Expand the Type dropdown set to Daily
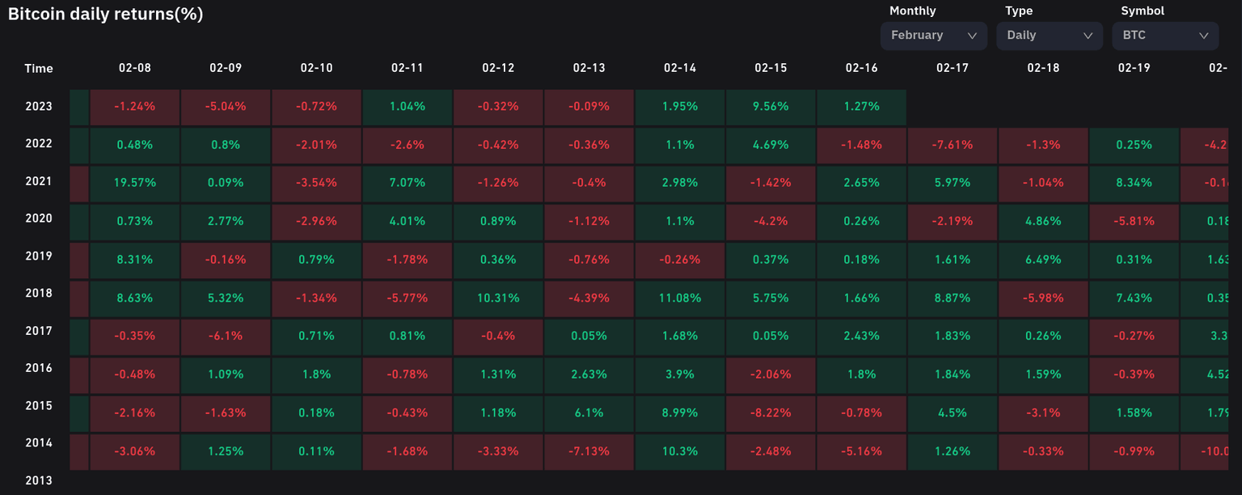1242x495 pixels. tap(1049, 36)
